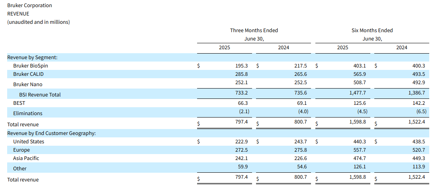This screenshot has width=438, height=189.
Task: Select the 'Bruker Nano' row label
Action: (27, 84)
